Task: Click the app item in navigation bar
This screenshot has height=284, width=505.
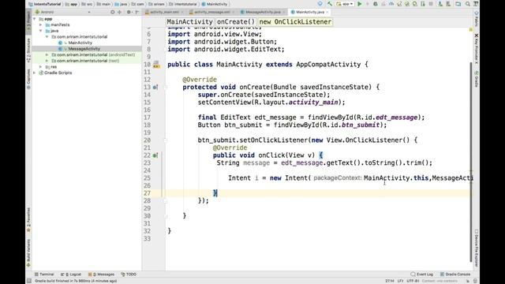Action: (x=71, y=4)
